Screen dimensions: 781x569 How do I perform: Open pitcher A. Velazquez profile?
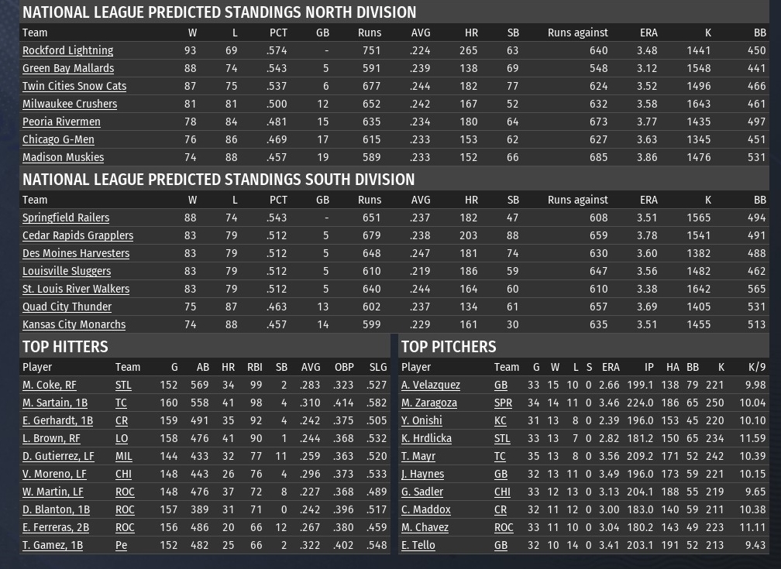[431, 385]
